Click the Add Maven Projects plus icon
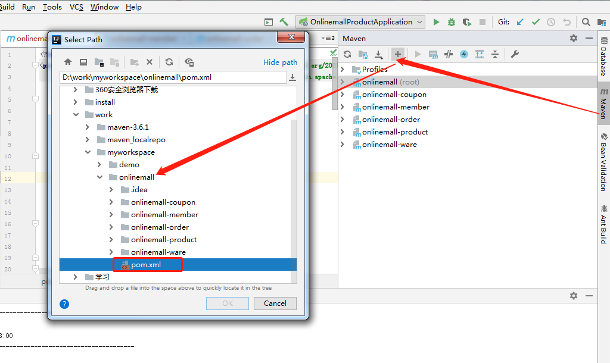Screen dimensions: 610x363 tap(398, 54)
